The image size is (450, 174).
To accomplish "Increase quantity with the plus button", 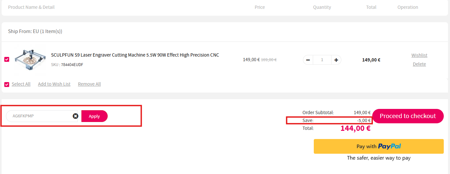I will click(336, 60).
